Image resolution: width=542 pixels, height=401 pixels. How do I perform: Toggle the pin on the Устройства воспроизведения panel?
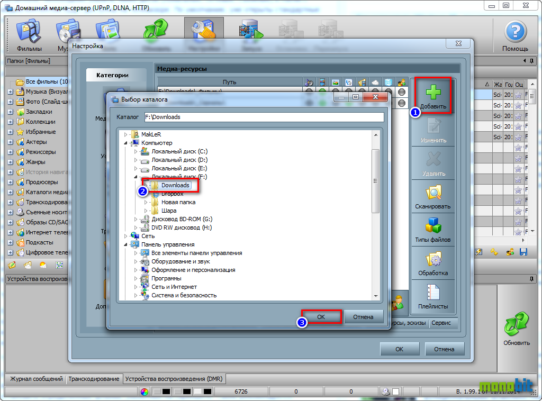tap(531, 279)
